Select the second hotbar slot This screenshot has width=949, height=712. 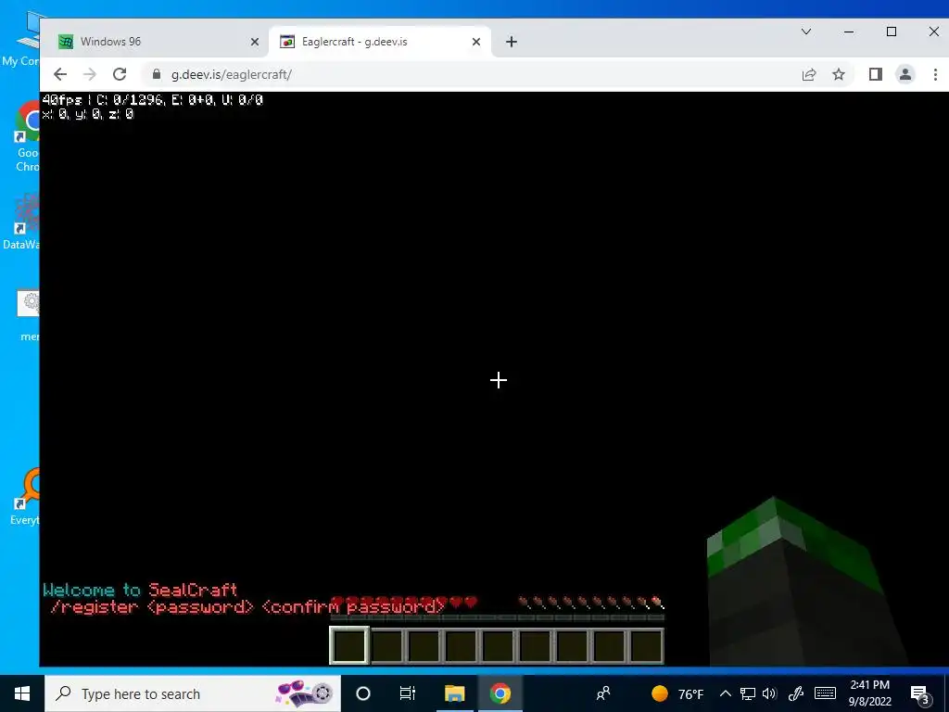(387, 645)
